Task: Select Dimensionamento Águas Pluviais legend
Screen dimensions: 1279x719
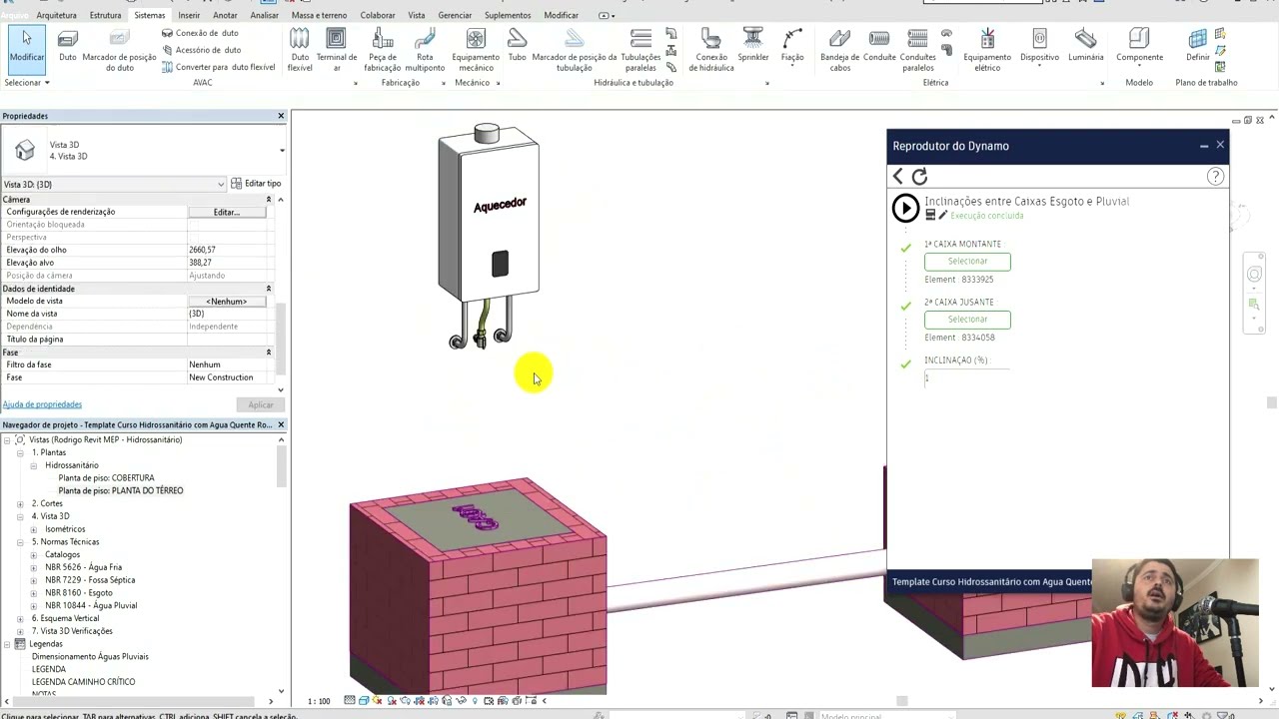Action: click(x=90, y=656)
